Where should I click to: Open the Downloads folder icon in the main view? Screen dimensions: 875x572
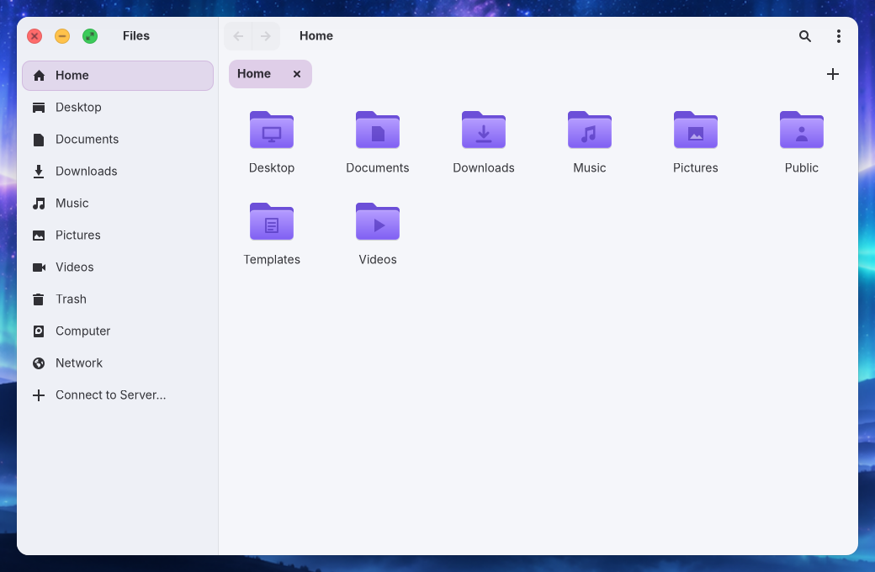point(483,130)
